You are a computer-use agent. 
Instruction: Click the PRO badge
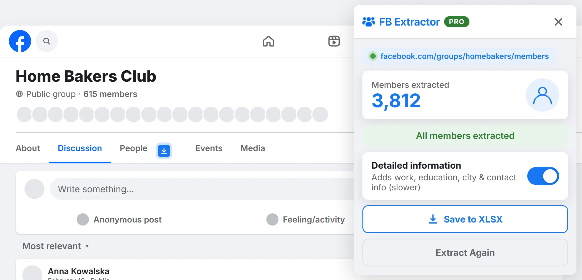[x=457, y=22]
